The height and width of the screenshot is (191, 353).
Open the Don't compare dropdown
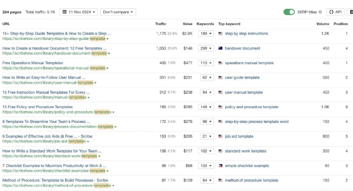point(118,12)
